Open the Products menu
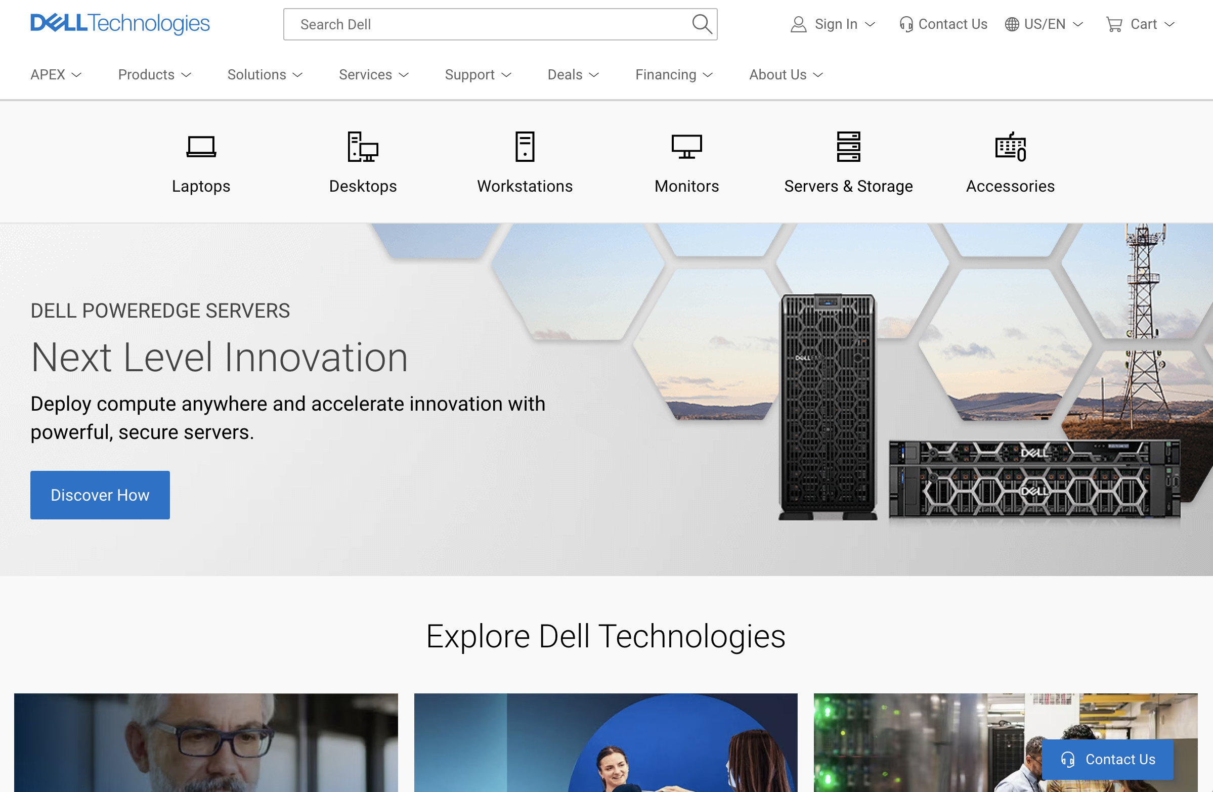Screen dimensions: 1213x792 (x=154, y=74)
